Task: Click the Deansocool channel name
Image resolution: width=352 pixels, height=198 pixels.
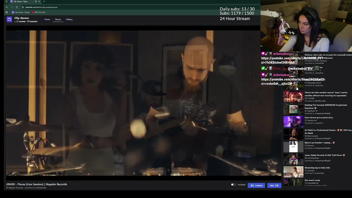Action: click(x=312, y=120)
